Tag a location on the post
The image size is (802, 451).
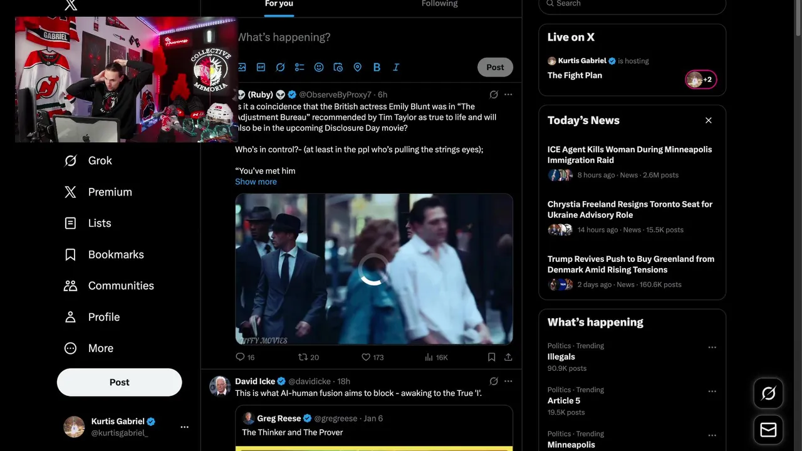pos(357,67)
